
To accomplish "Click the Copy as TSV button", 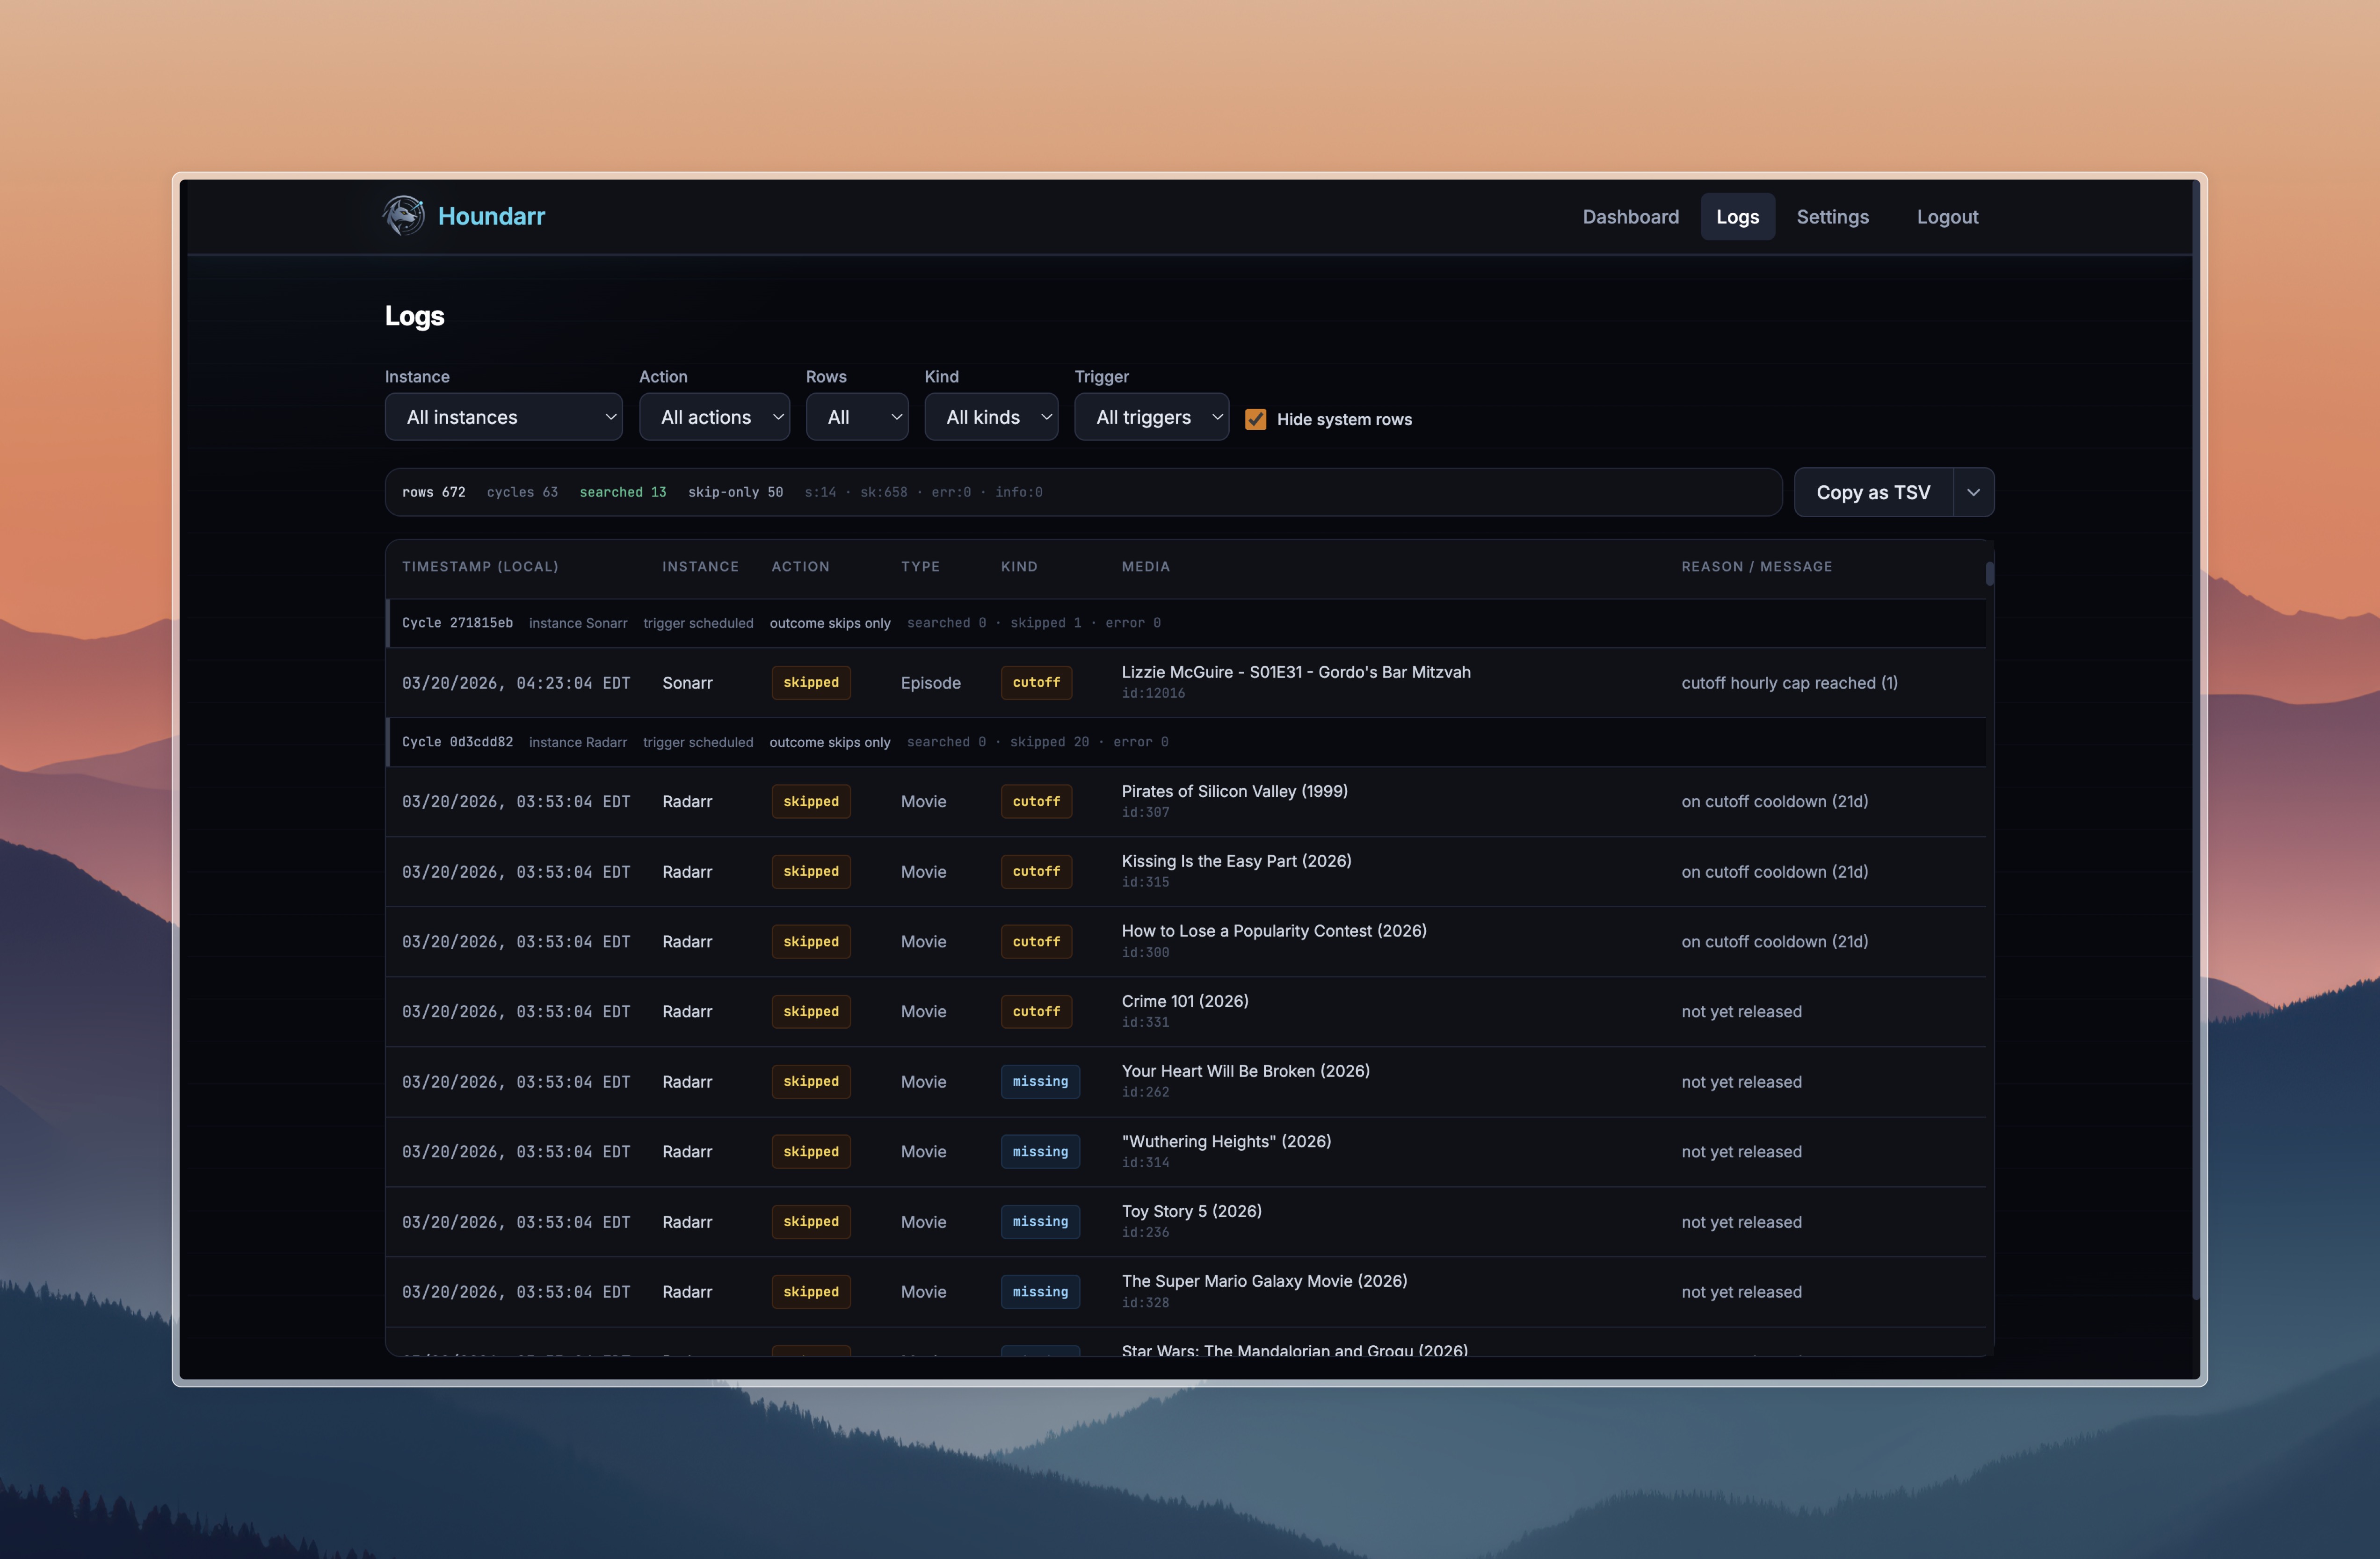I will (x=1872, y=491).
